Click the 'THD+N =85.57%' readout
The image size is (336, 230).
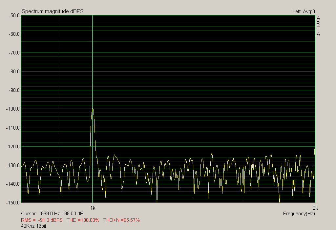[121, 220]
